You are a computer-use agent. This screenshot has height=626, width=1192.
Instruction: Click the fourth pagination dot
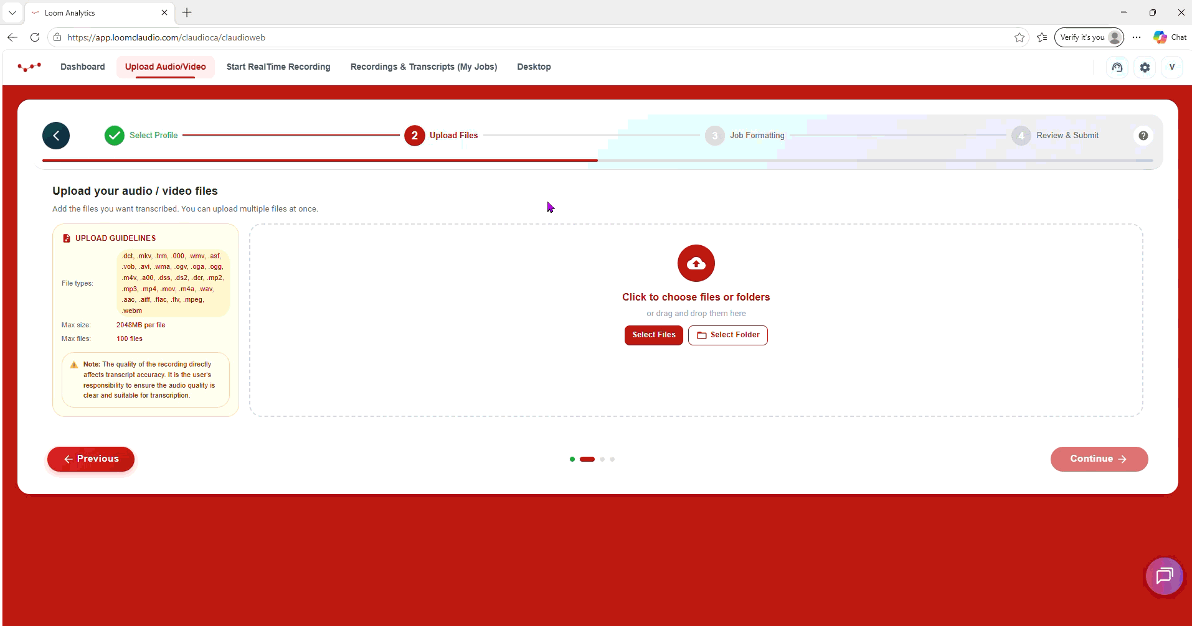(x=612, y=459)
